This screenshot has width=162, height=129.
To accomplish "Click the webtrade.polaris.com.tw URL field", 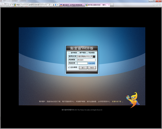I will (32, 5).
